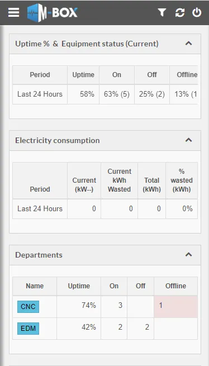Click the Departments panel title
209x366 pixels.
[39, 255]
